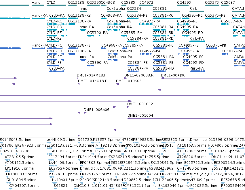
Task: Click the CG4968-RA transcript label
Action: (x=111, y=16)
